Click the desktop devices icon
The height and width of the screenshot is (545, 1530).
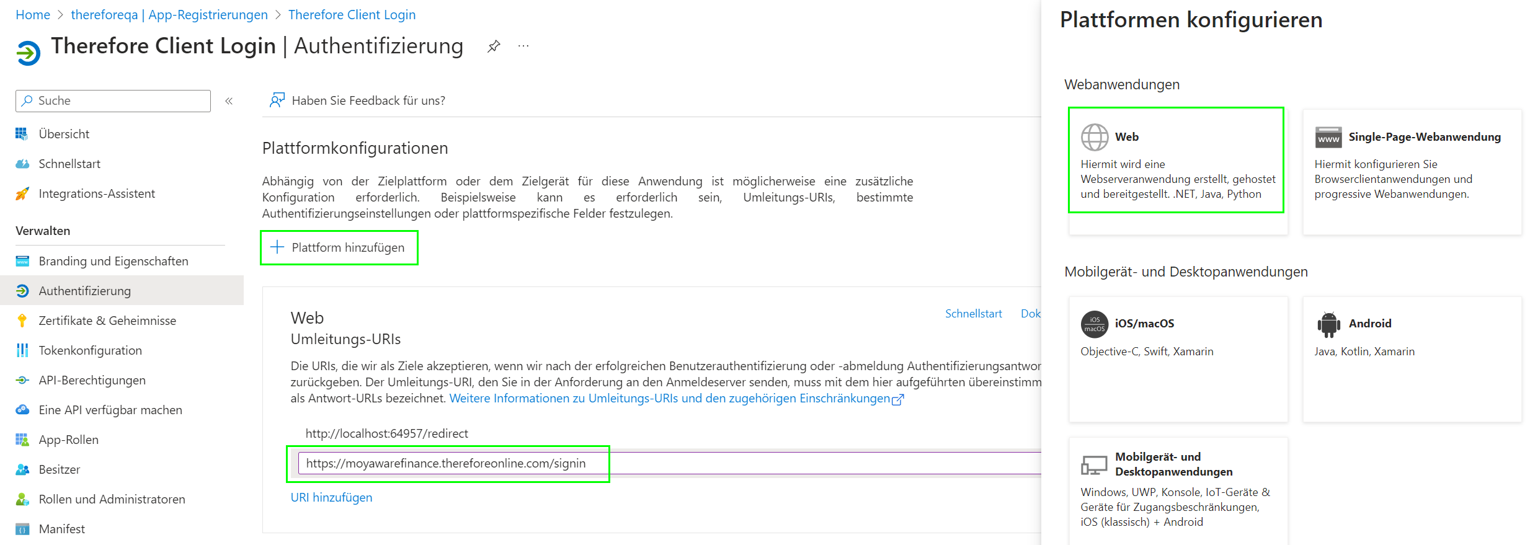coord(1095,465)
